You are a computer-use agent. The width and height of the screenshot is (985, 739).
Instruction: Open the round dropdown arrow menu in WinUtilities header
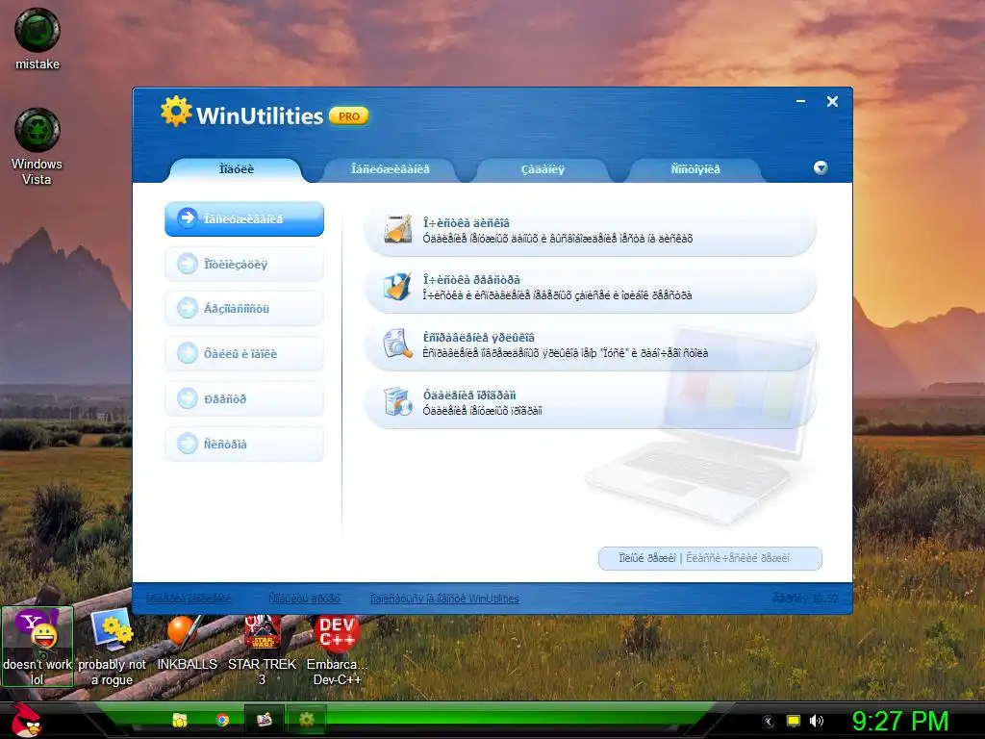(821, 167)
